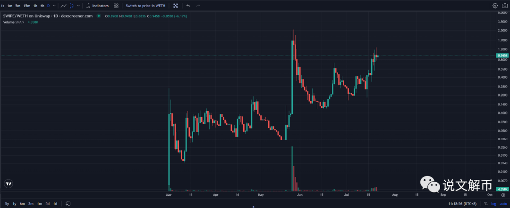Set interval to 1m in top toolbar

pos(10,6)
